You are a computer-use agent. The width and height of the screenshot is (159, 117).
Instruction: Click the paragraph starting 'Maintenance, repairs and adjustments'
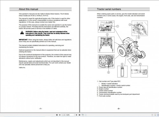point(45,63)
